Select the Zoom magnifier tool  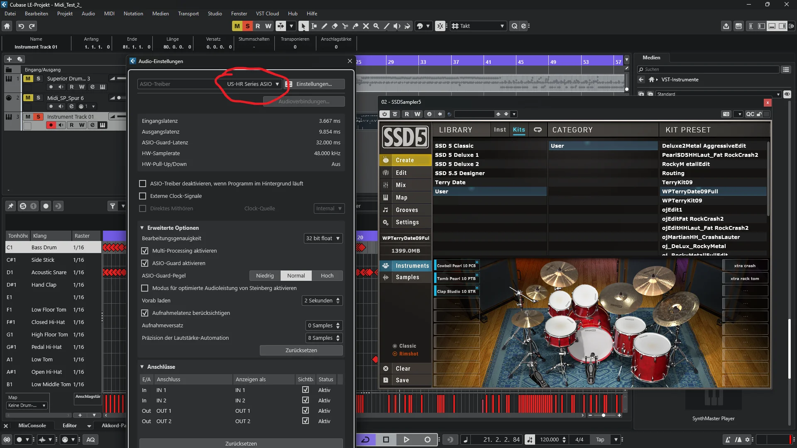point(376,26)
